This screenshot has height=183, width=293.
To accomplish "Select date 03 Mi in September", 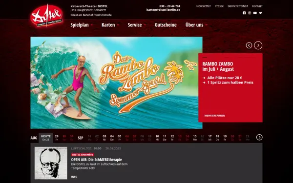I will coord(105,138).
